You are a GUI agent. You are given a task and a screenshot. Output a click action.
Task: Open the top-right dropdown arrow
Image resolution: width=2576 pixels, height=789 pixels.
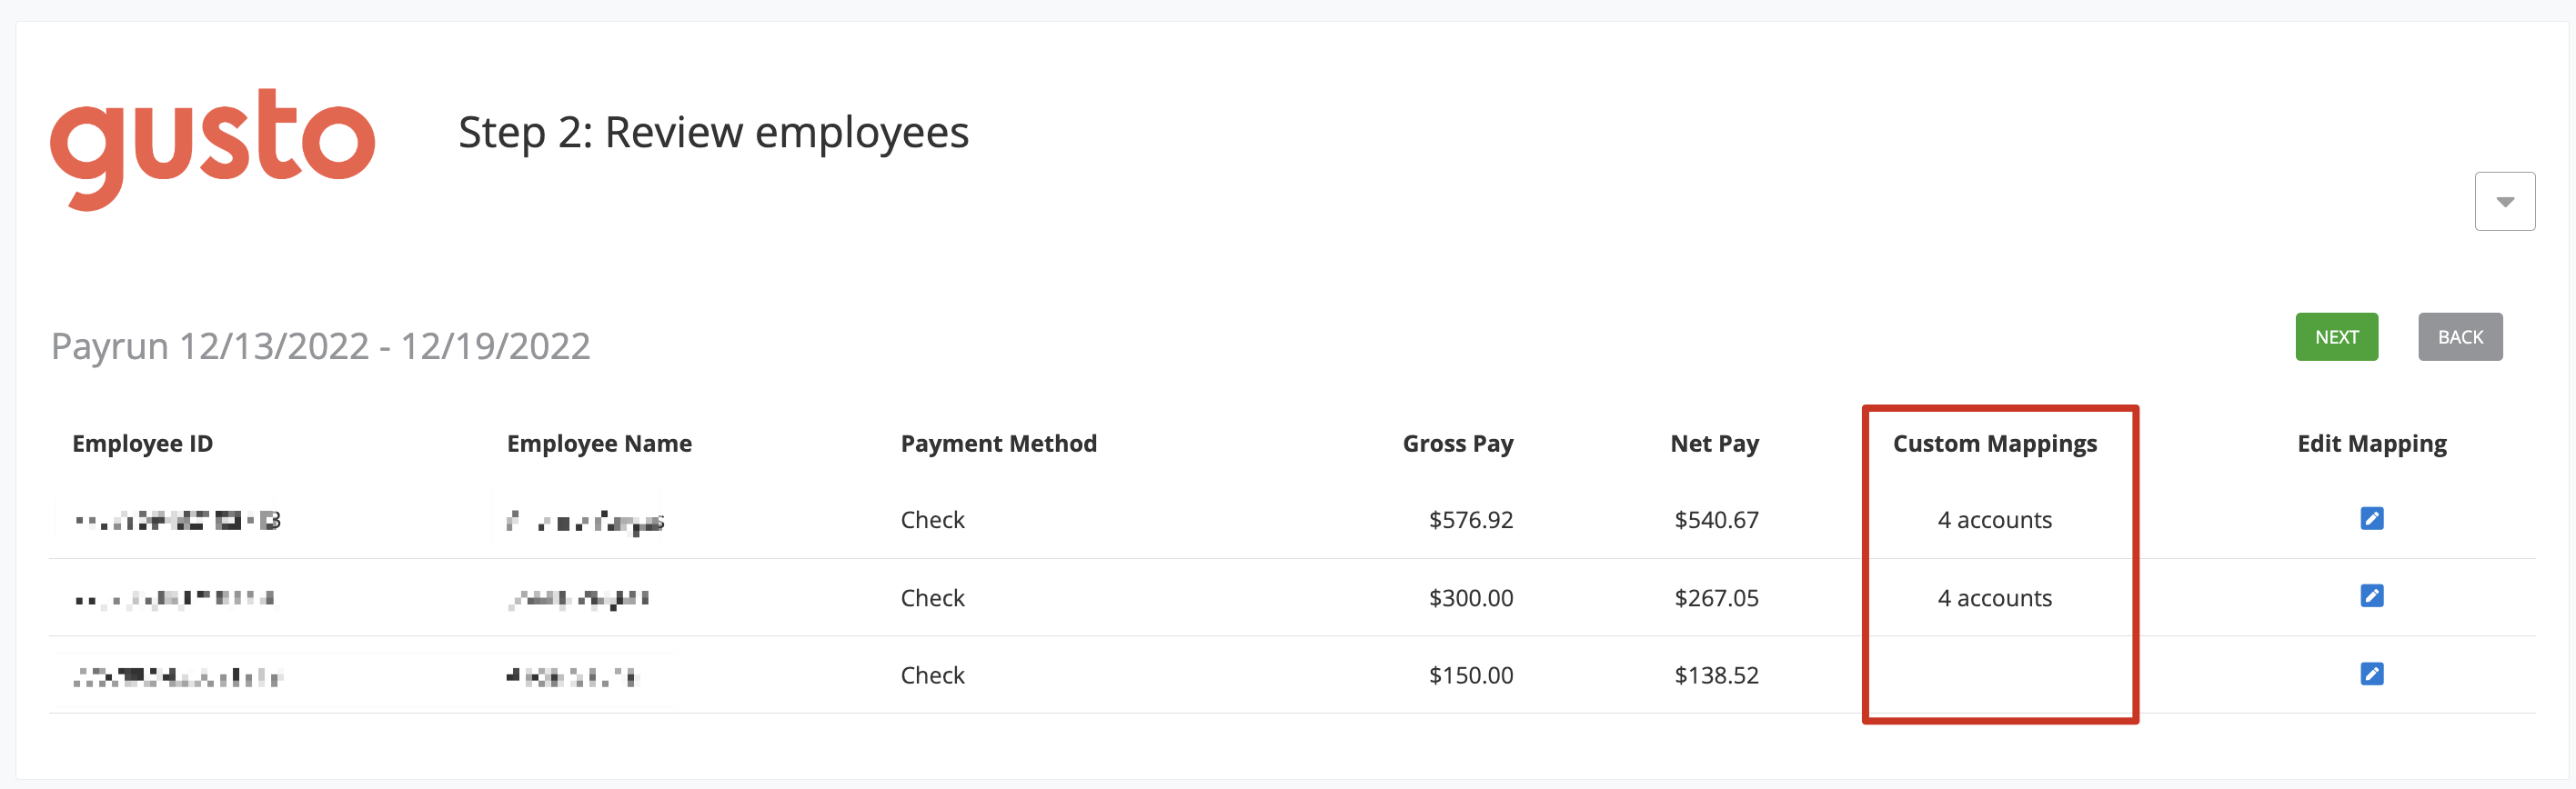(2504, 202)
